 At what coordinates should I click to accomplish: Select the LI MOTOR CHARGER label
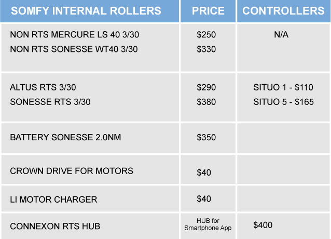(x=53, y=199)
